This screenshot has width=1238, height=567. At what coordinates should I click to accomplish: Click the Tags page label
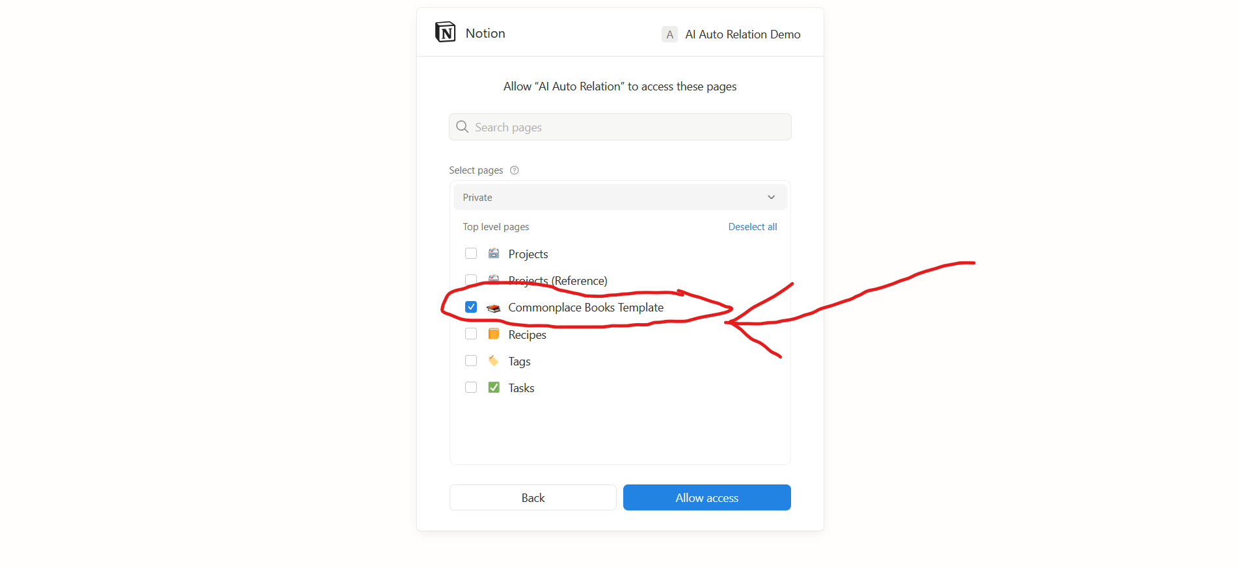coord(519,362)
